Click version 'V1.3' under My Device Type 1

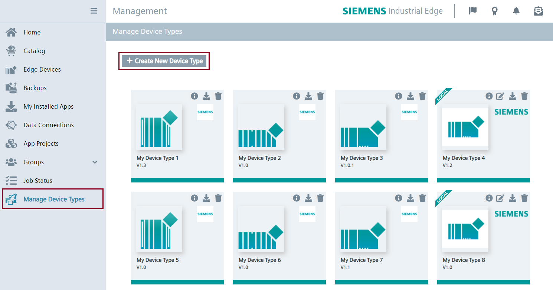[x=141, y=165]
